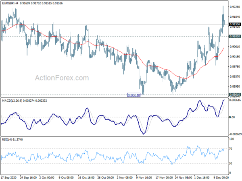Image resolution: width=242 pixels, height=181 pixels.
Task: Click the 0.89370 price axis value
Action: pyautogui.click(x=235, y=76)
